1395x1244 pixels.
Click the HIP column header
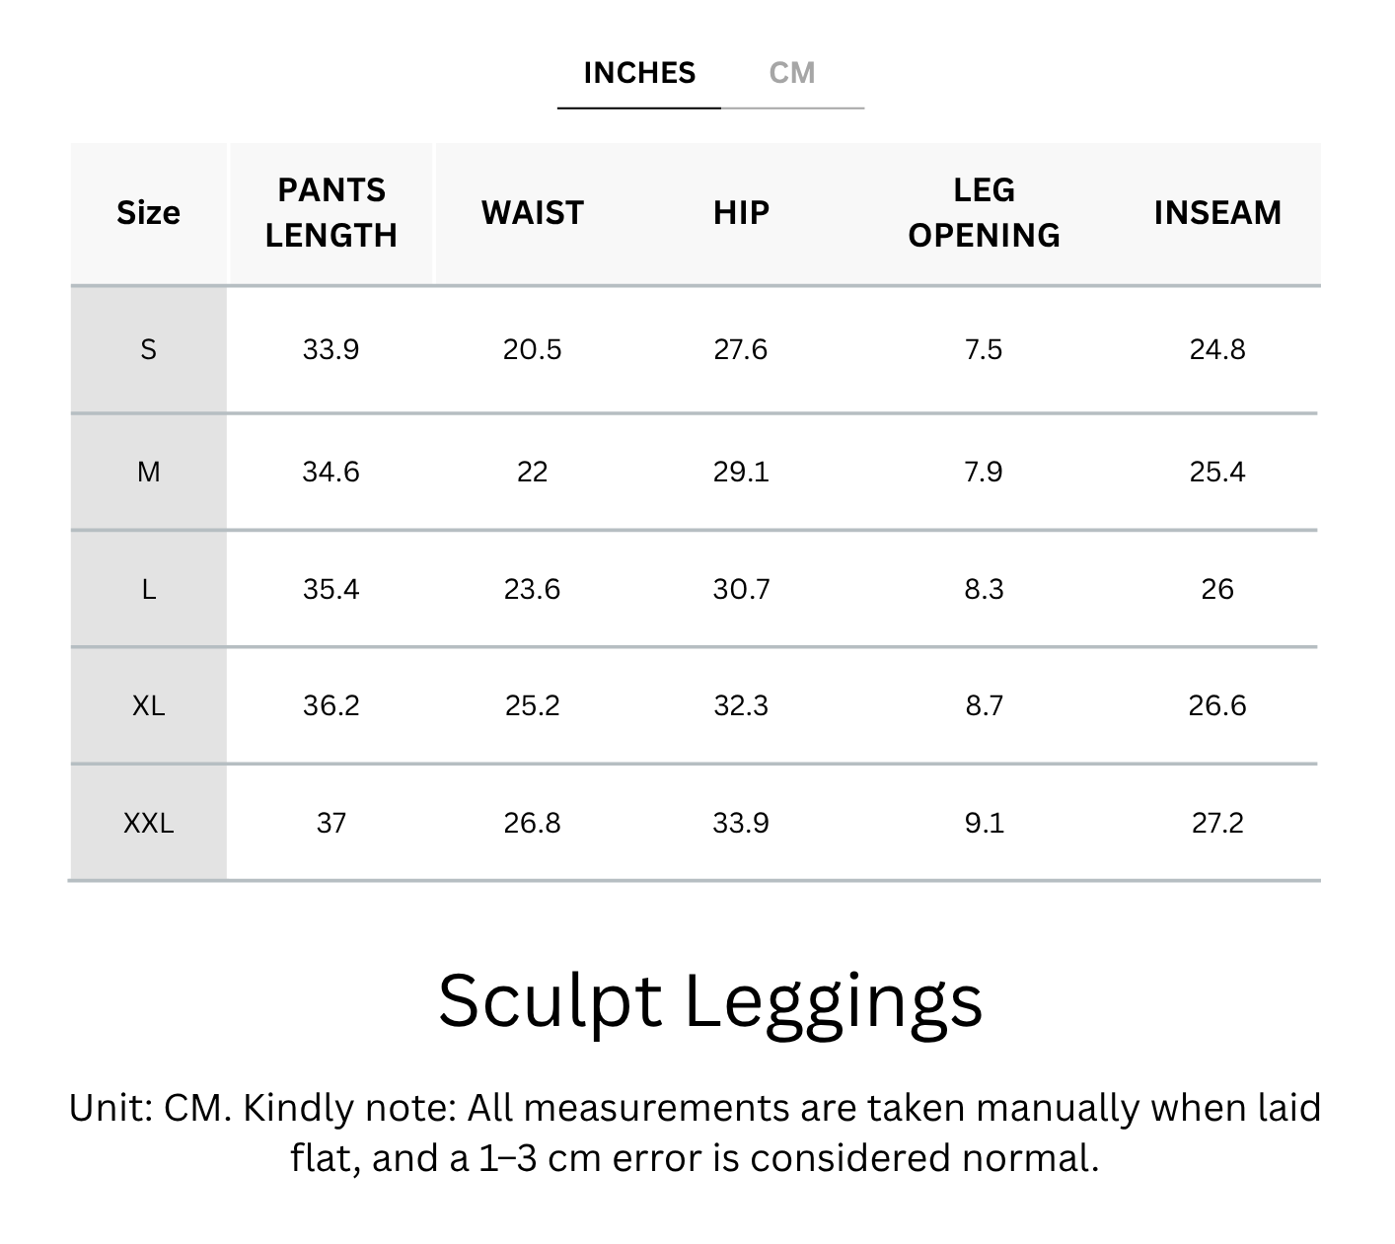[741, 213]
